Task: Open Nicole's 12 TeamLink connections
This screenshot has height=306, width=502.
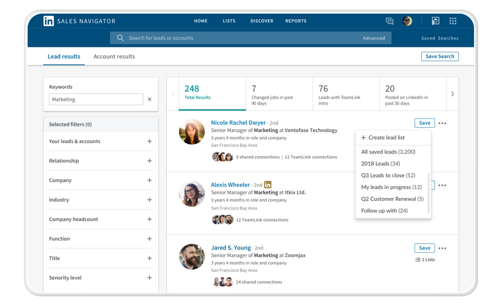Action: (x=311, y=157)
